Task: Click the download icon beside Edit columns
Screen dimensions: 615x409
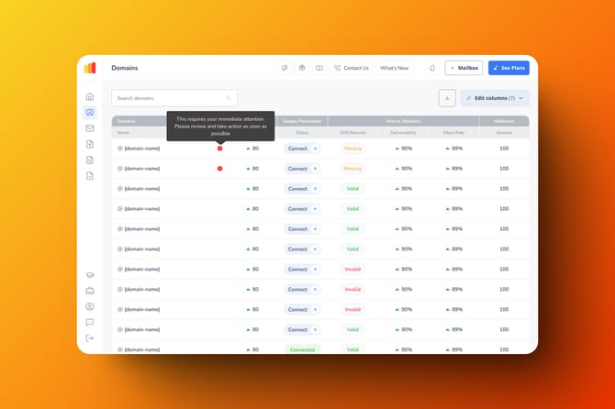Action: [447, 98]
